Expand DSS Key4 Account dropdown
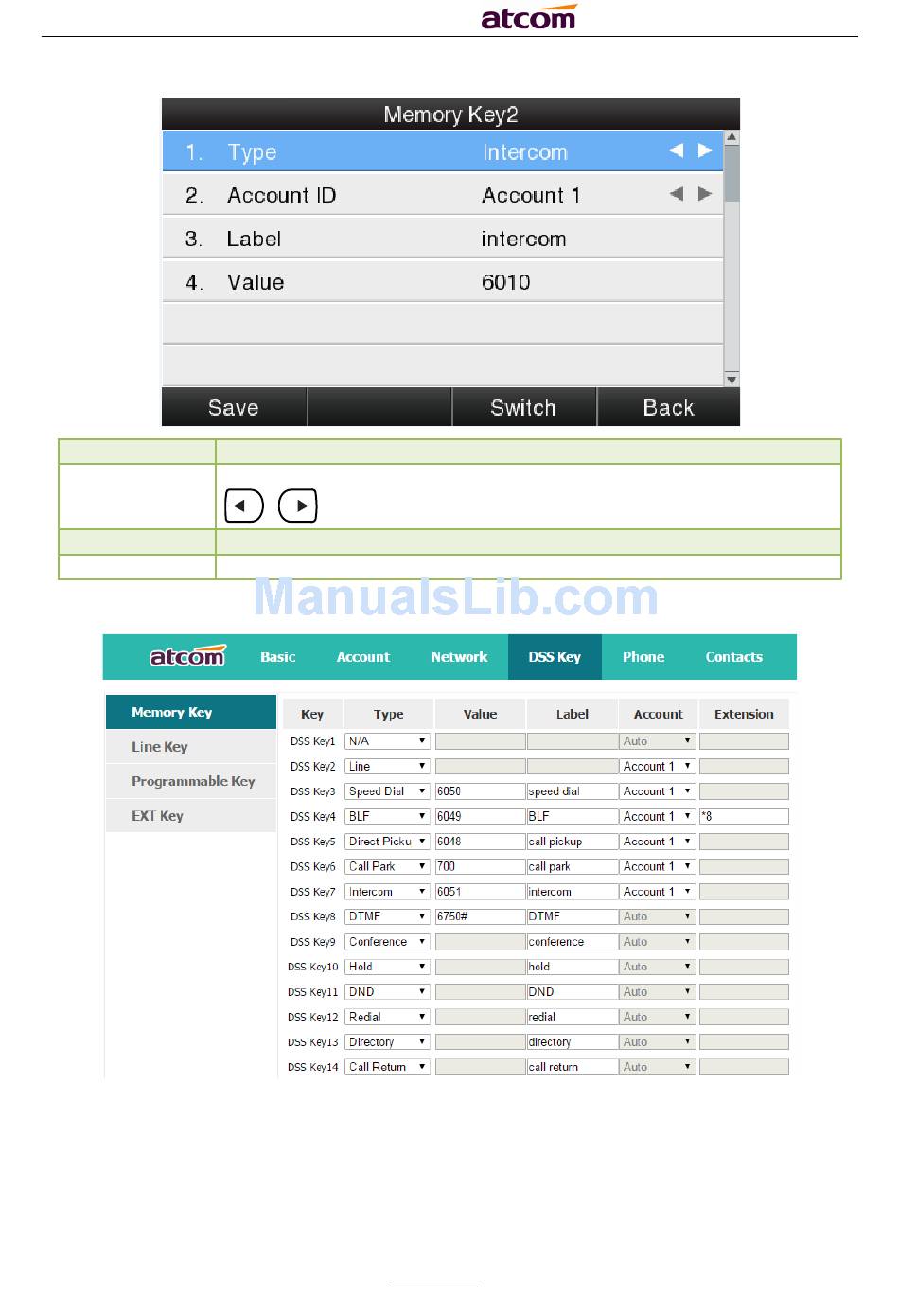This screenshot has width=899, height=1296. [658, 816]
